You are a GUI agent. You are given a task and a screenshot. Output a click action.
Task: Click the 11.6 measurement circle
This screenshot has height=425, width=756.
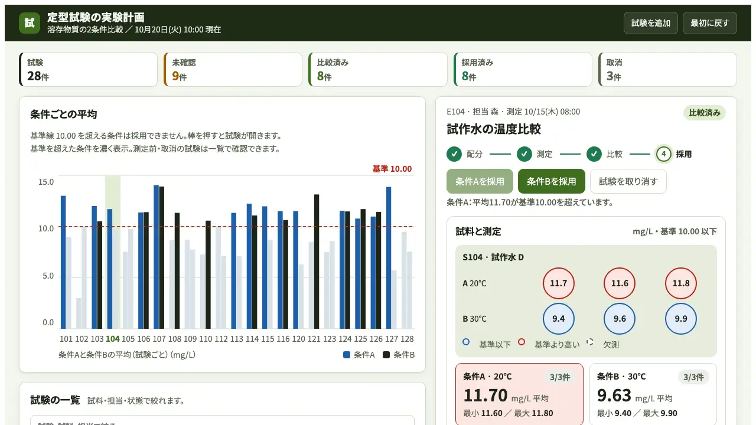point(620,283)
